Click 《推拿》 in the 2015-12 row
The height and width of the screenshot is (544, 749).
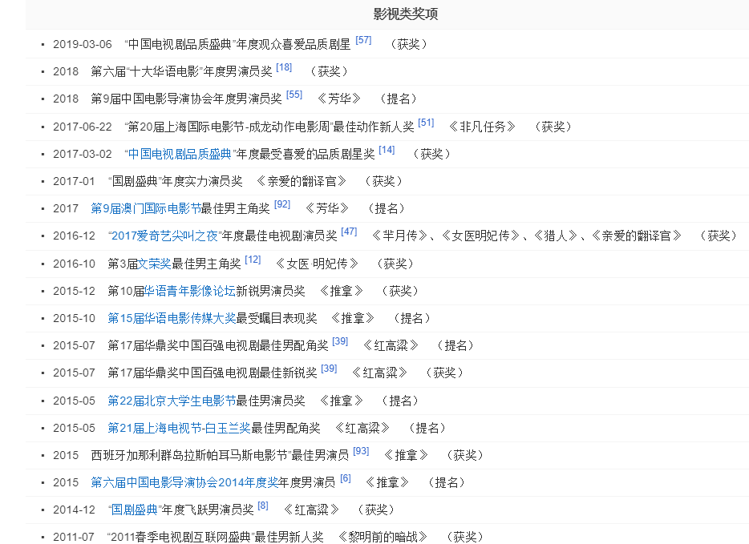(341, 291)
